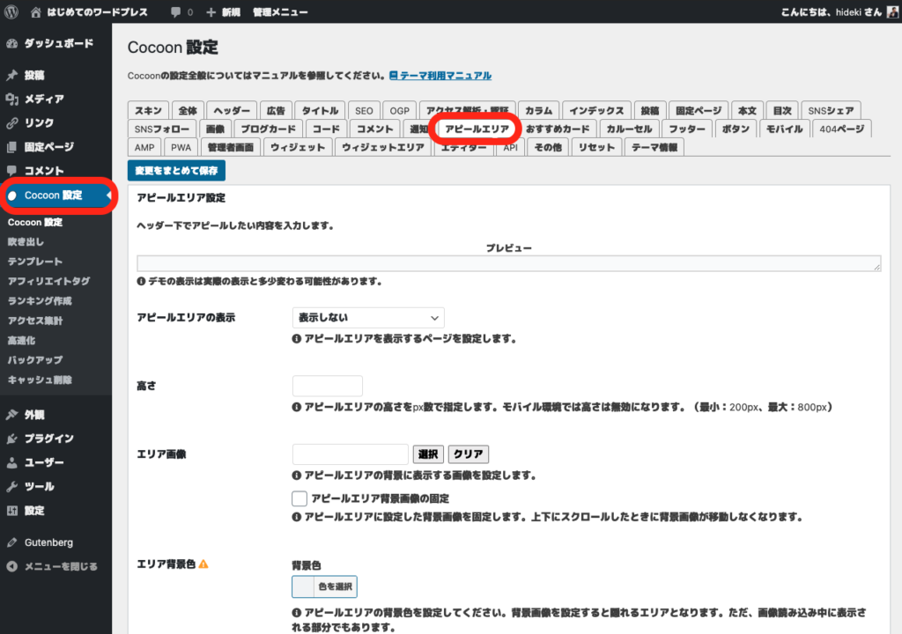Click the メディア icon in sidebar
Viewport: 902px width, 634px height.
click(12, 99)
